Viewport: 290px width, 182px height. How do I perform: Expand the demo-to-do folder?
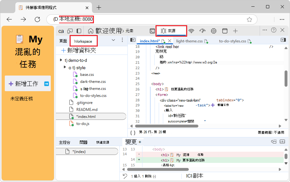61,60
